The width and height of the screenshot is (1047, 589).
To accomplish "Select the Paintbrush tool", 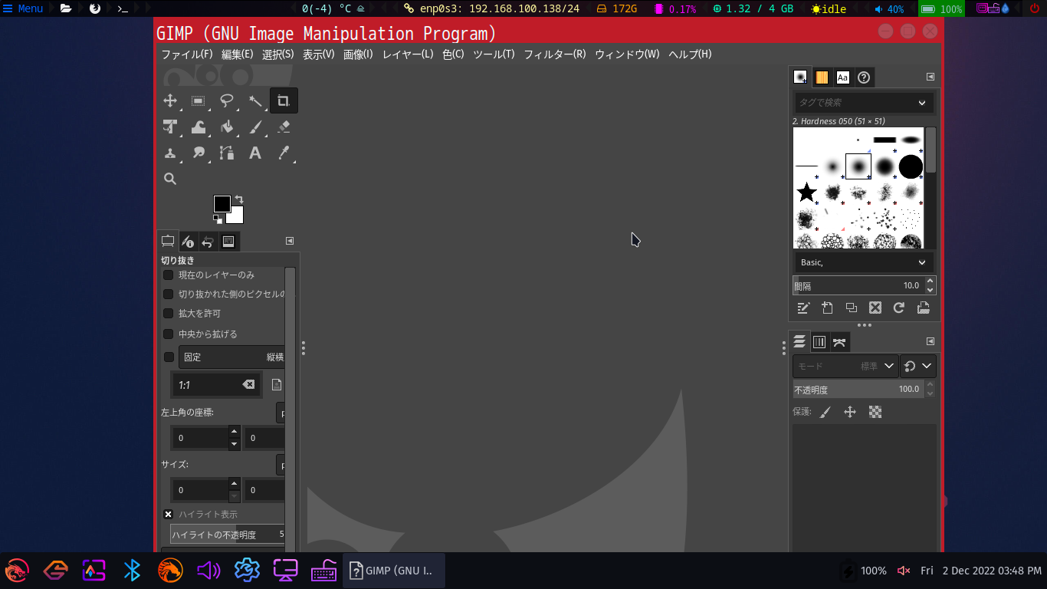I will (x=255, y=127).
